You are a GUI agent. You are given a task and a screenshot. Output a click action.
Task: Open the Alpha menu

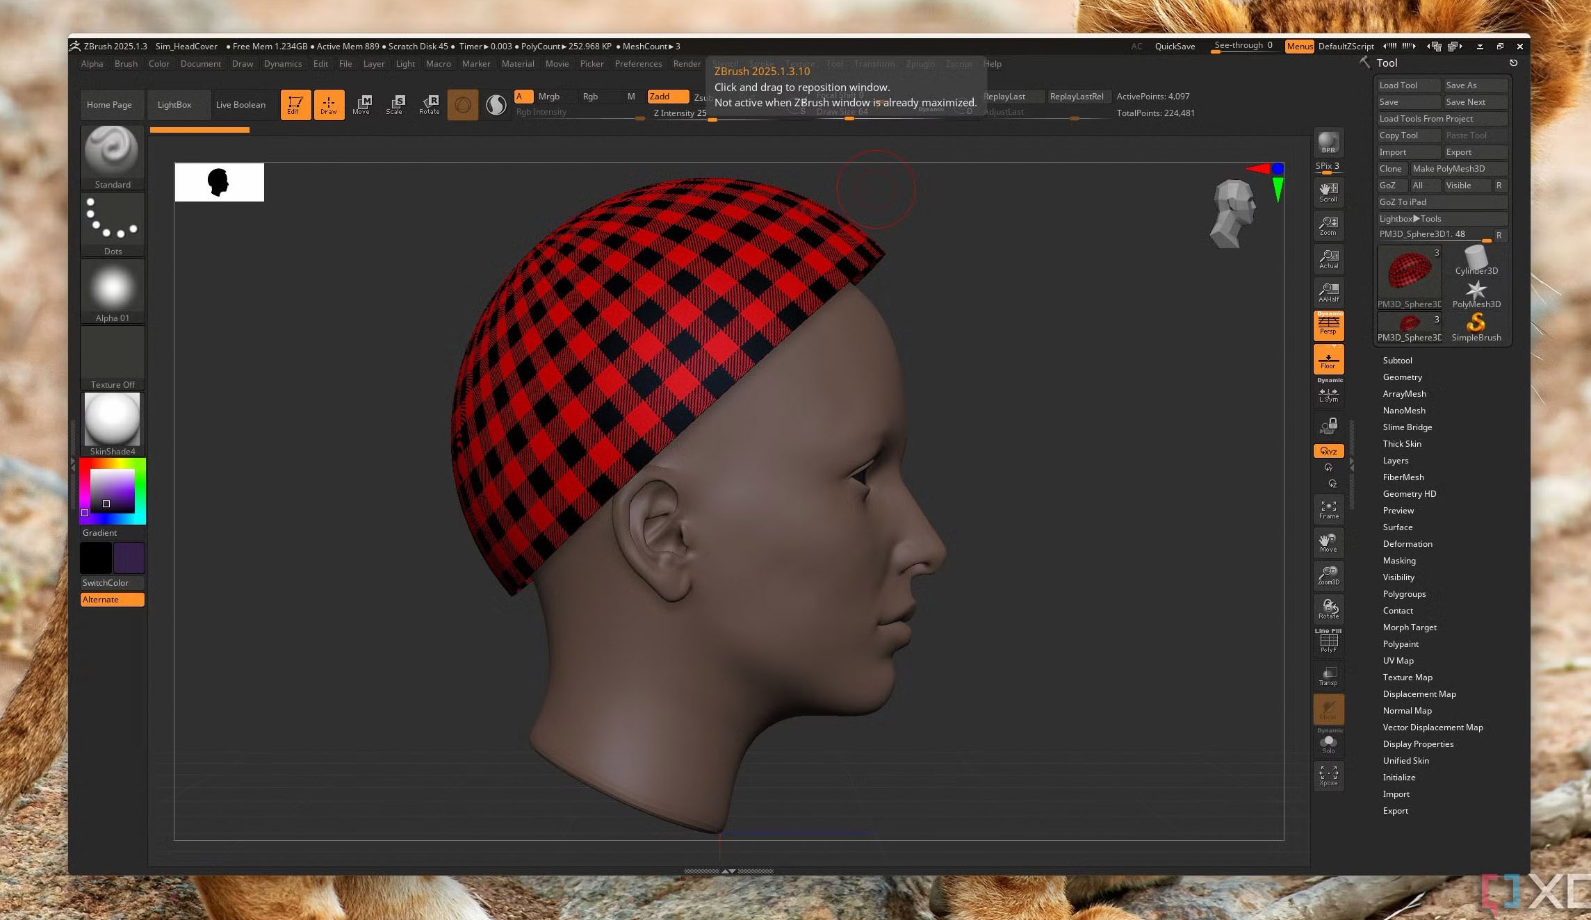[92, 64]
